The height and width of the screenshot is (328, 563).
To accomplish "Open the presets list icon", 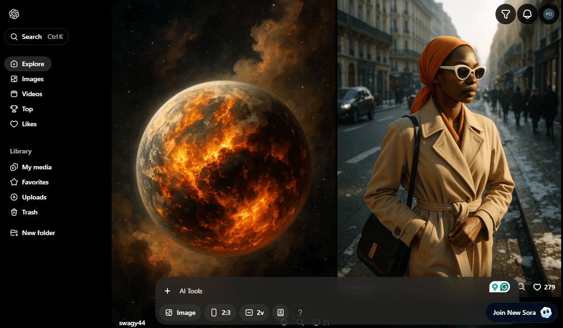I will pyautogui.click(x=281, y=313).
